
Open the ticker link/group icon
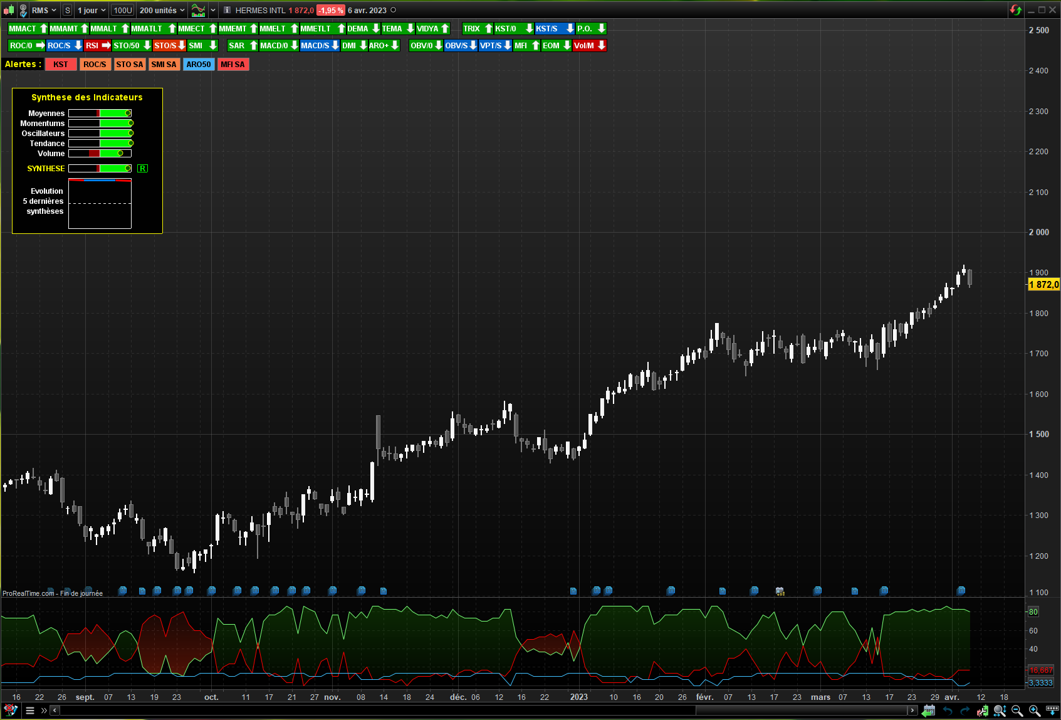coord(23,10)
